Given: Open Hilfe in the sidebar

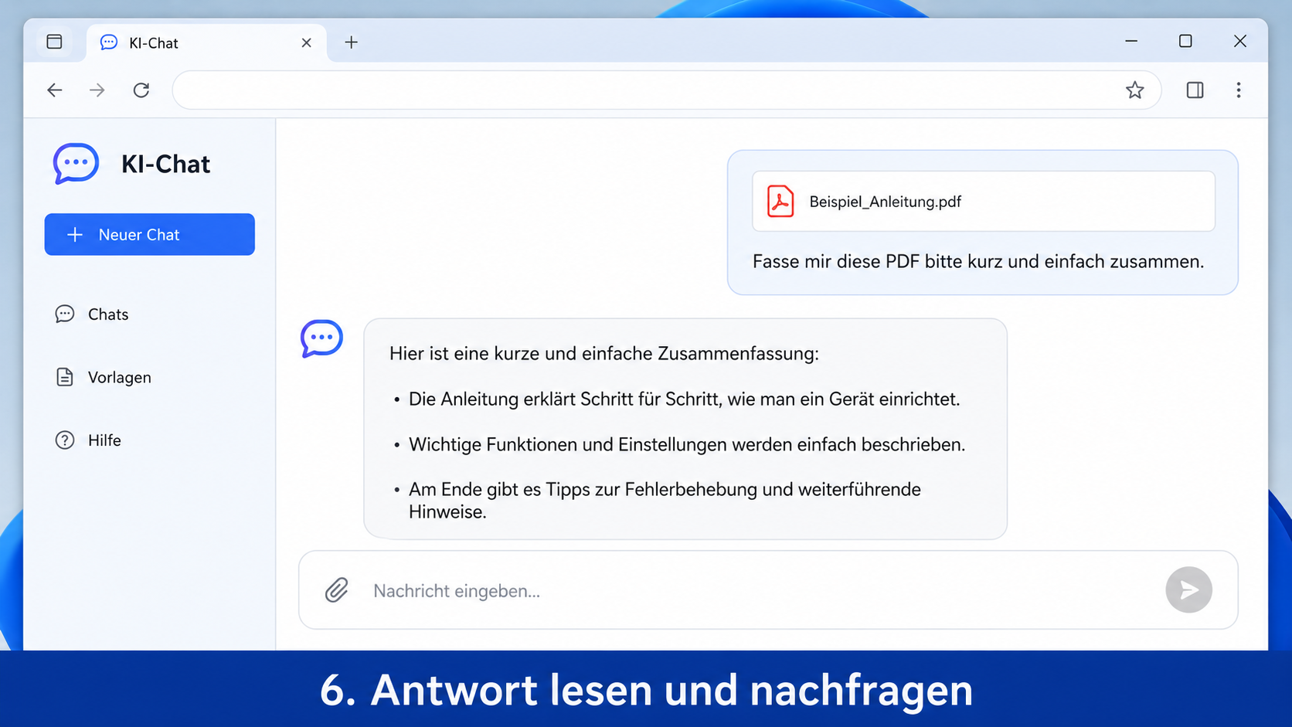Looking at the screenshot, I should click(x=88, y=440).
